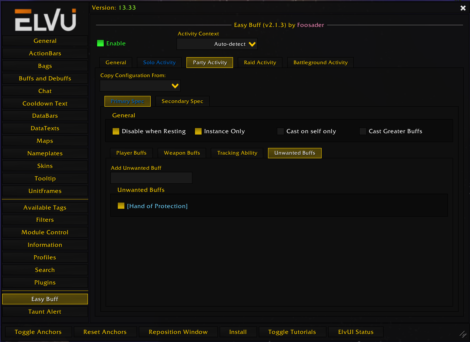Click the Easy Buff (v2.1.3) by Foosader header

coord(279,25)
